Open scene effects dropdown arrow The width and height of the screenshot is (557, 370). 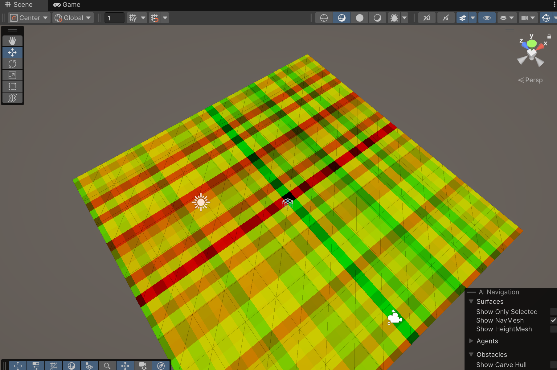(x=473, y=18)
